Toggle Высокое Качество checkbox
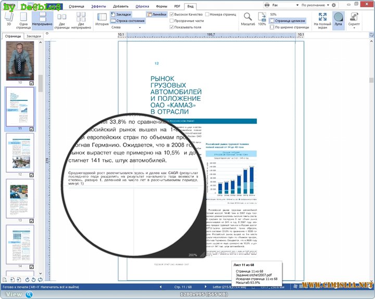This screenshot has height=299, width=375. pyautogui.click(x=172, y=15)
